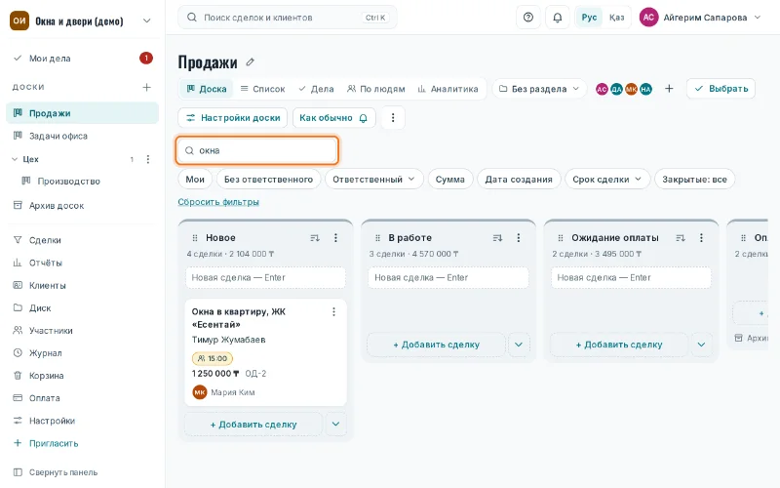Screen dimensions: 780x488
Task: Click the sort icon in В работе column
Action: [497, 238]
